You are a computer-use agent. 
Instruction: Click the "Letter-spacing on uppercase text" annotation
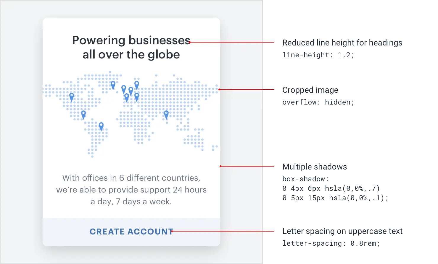pos(342,231)
